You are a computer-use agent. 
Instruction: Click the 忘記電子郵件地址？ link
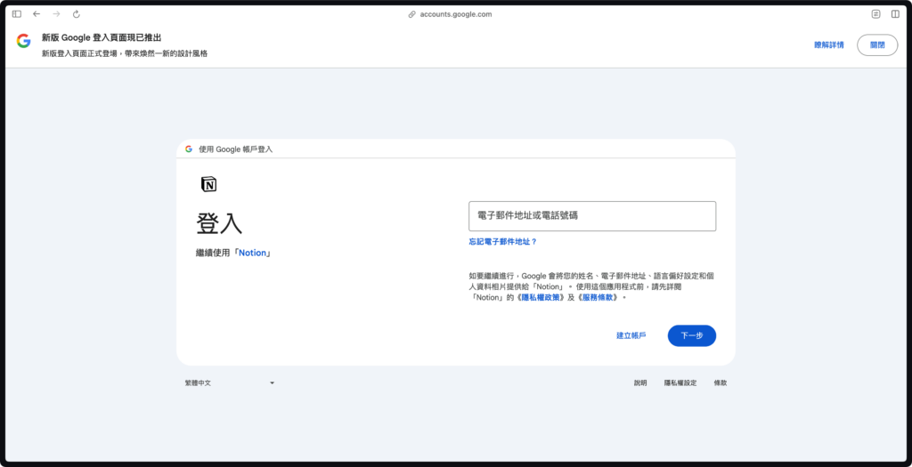[x=502, y=242]
